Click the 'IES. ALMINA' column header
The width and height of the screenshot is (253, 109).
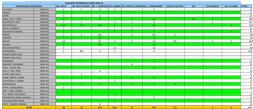[x=115, y=6]
